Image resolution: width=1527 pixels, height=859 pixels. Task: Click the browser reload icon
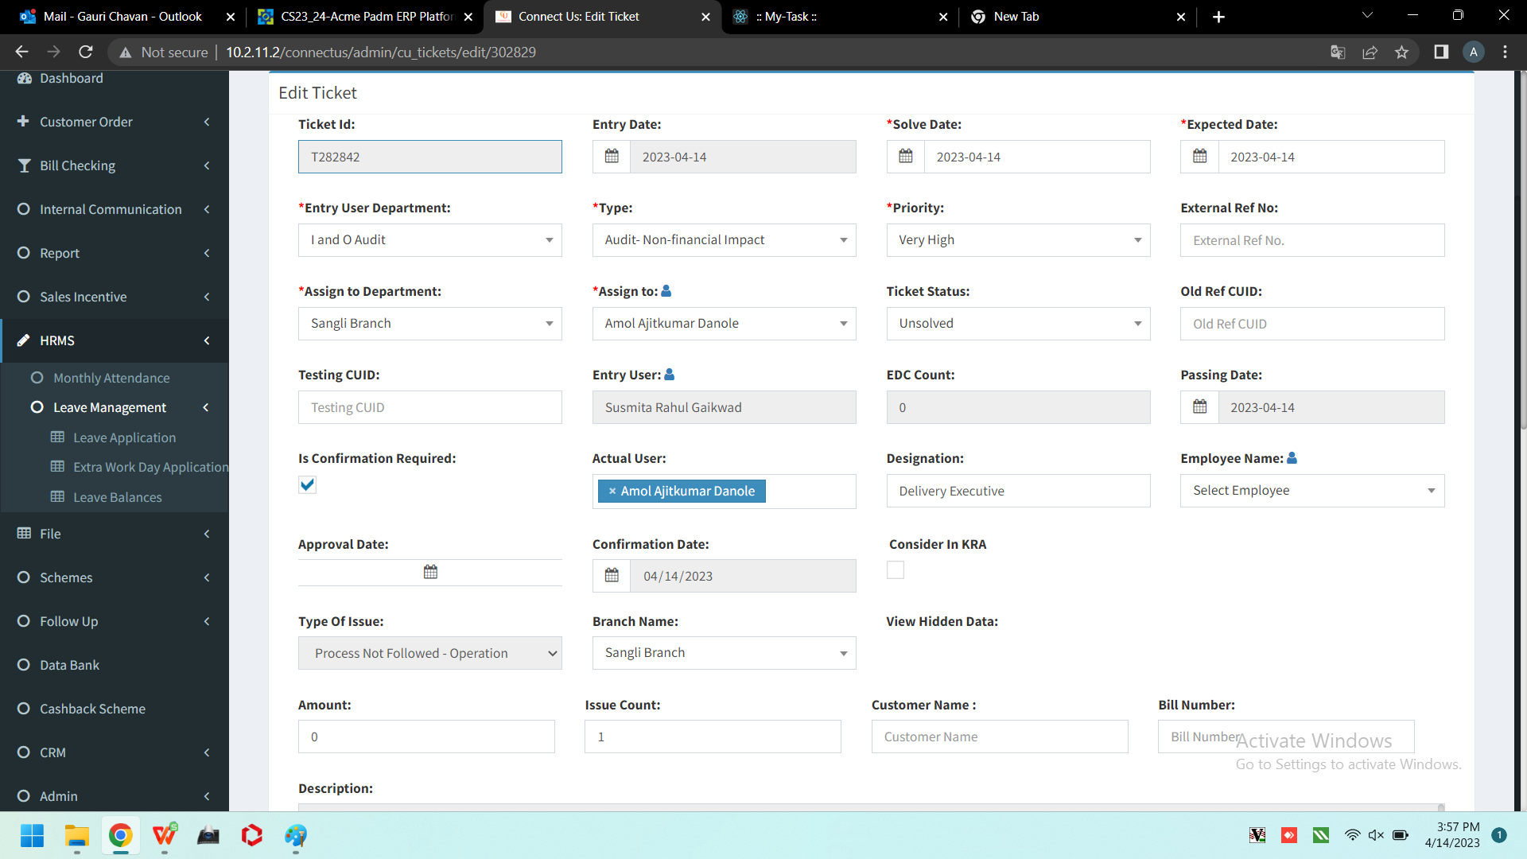point(86,52)
